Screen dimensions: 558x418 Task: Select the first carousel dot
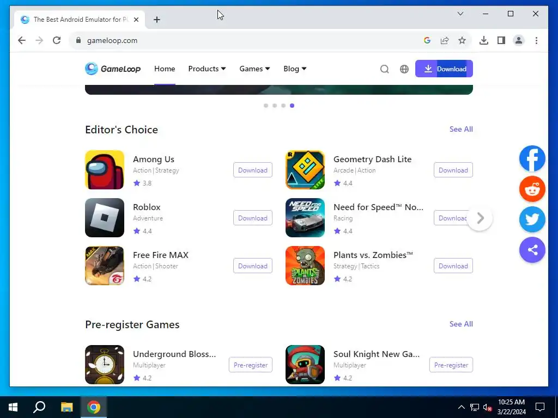(x=266, y=106)
